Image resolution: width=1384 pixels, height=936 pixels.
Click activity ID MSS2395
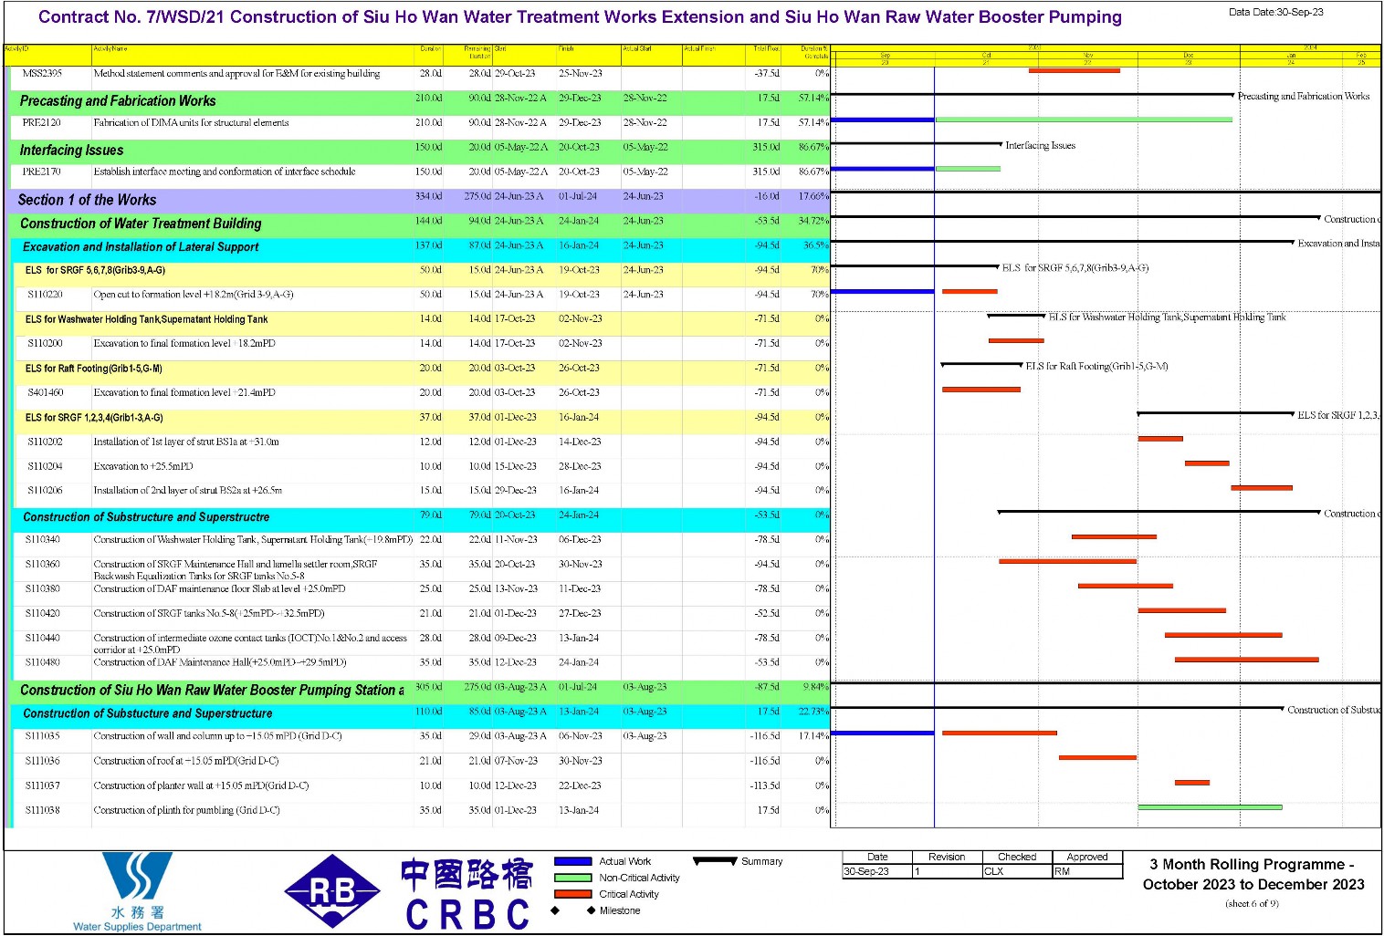[42, 74]
